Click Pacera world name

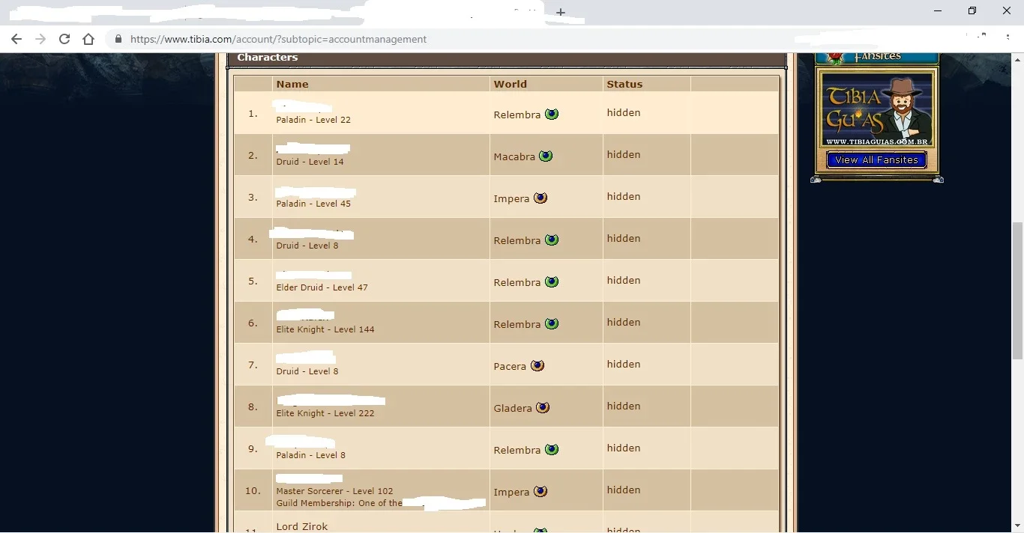pos(510,366)
